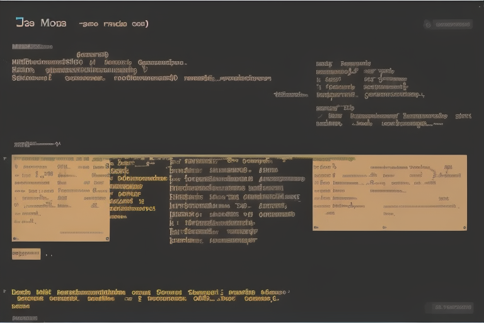The image size is (484, 323).
Task: Click the dots next to the small tan button
Action: 49,255
